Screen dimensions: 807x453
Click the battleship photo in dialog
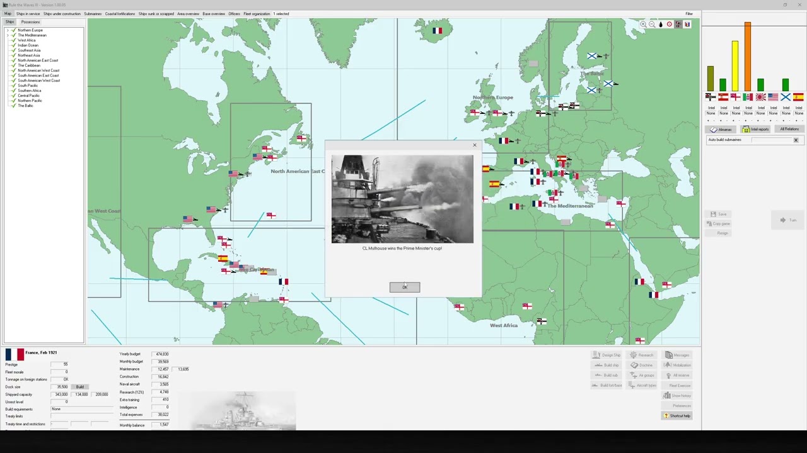pos(402,199)
